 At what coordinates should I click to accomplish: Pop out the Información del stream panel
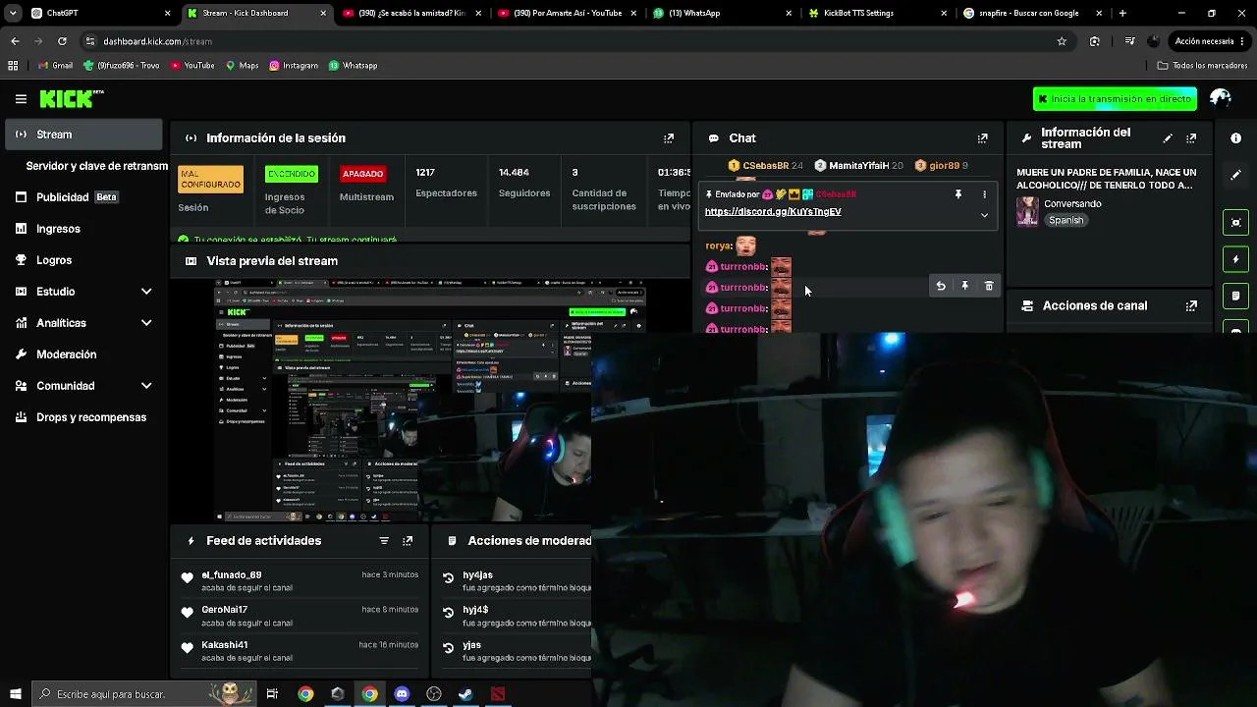(1191, 138)
